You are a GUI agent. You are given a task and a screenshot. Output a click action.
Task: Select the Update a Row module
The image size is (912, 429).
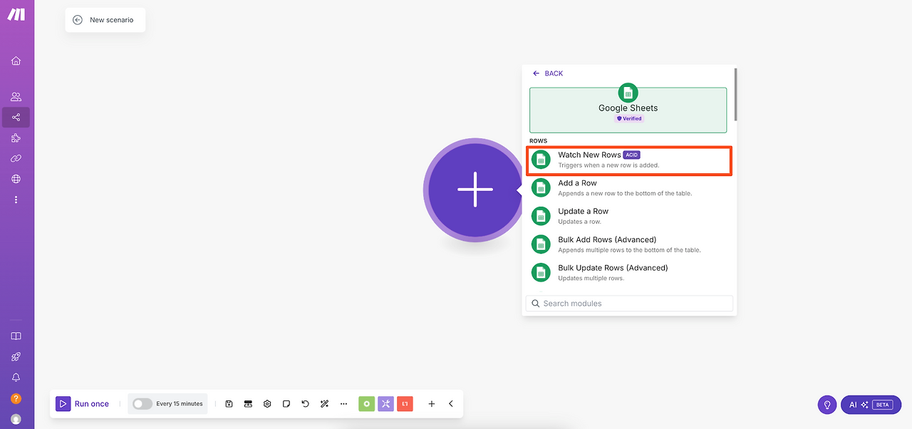[629, 216]
